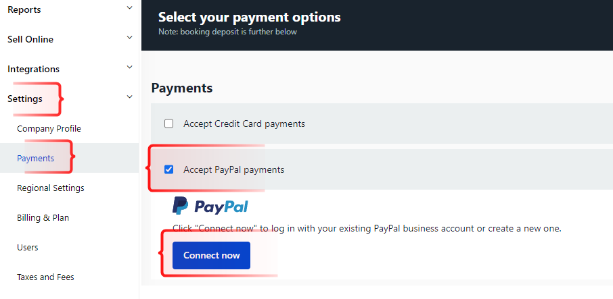
Task: Open the Users settings page
Action: pos(28,247)
